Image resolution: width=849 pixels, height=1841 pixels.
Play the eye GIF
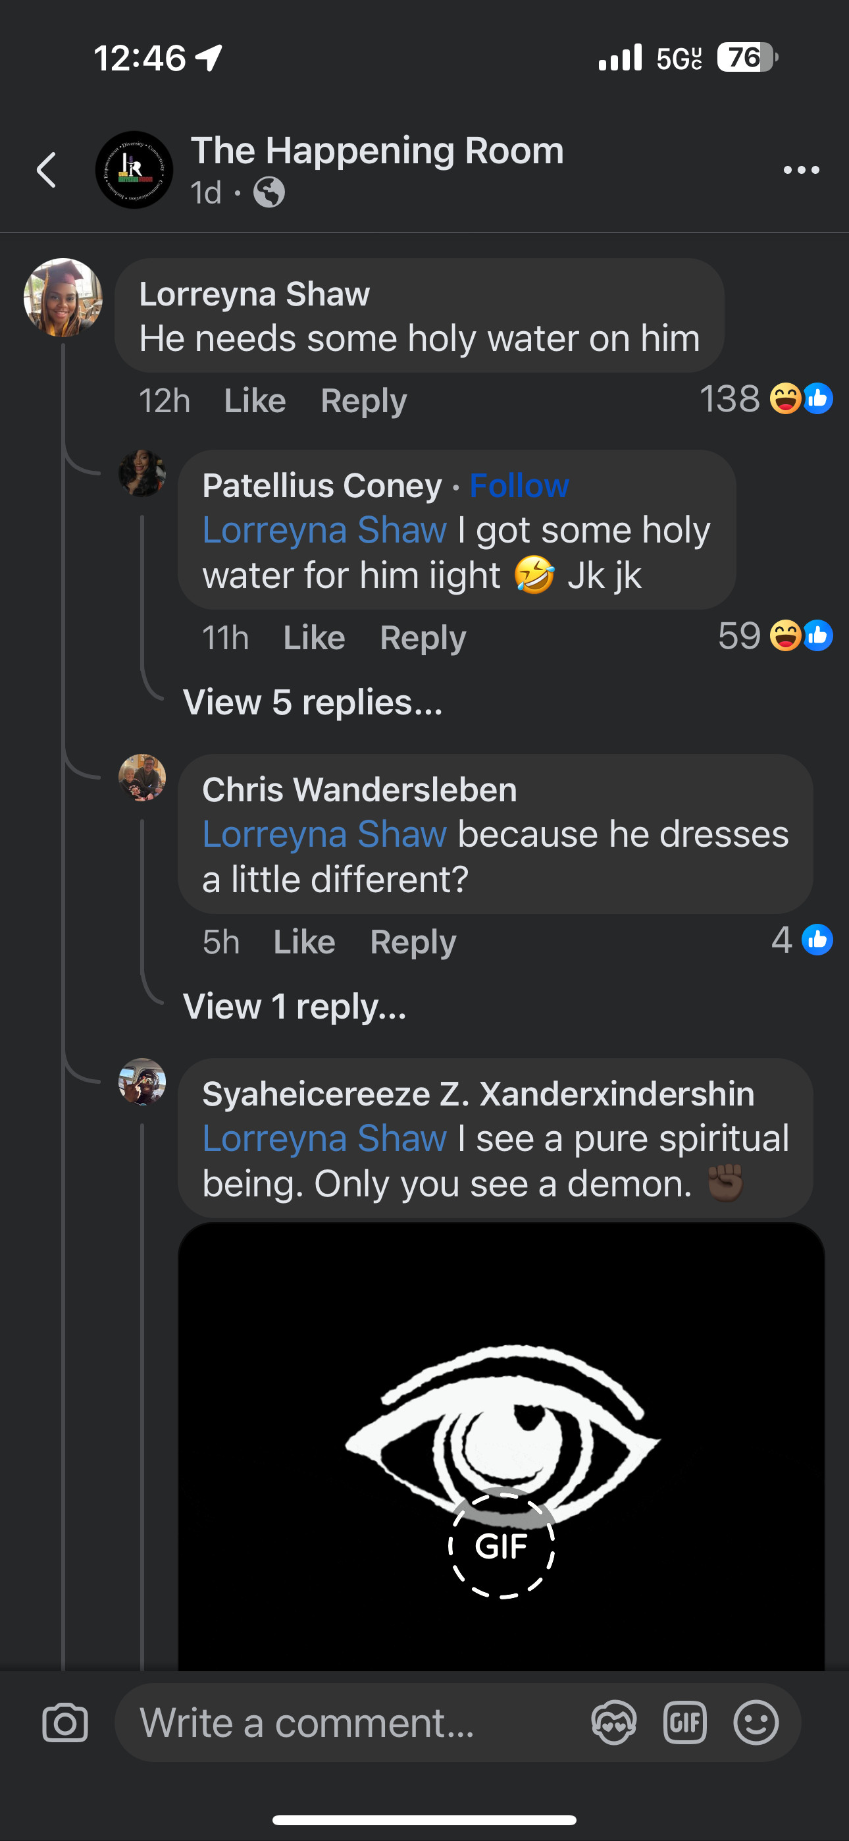[x=501, y=1545]
